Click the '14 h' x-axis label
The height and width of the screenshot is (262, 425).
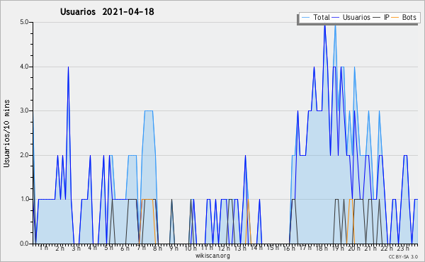click(256, 248)
